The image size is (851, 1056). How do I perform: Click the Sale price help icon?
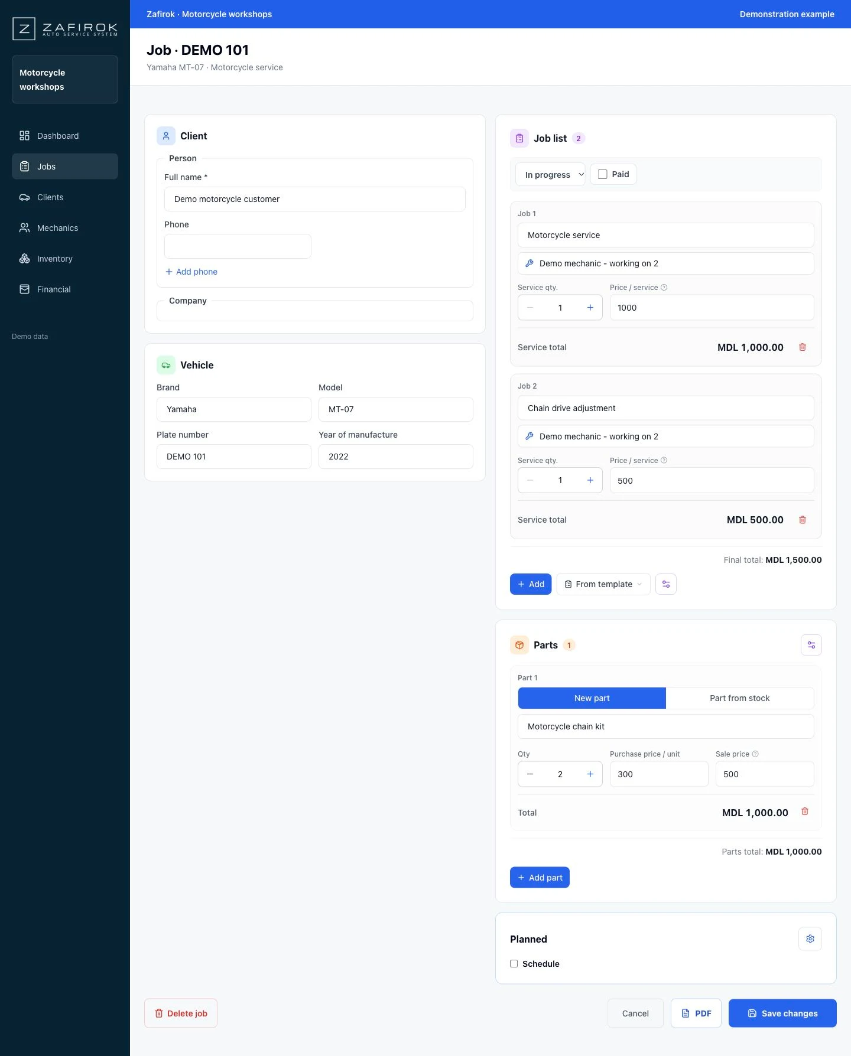pos(755,754)
